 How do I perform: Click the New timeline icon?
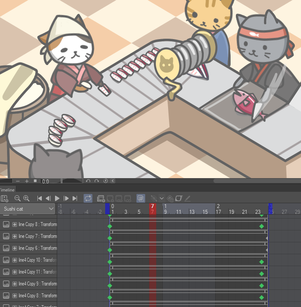(x=4, y=198)
